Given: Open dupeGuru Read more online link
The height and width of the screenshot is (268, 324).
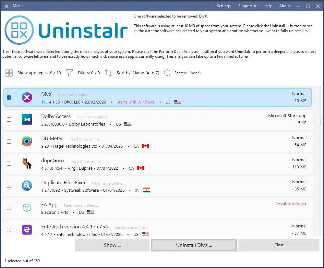Looking at the screenshot, I should point(87,161).
